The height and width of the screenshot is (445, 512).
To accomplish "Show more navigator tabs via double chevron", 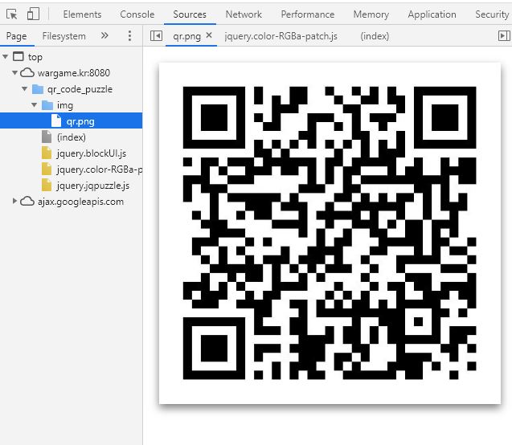I will (104, 35).
